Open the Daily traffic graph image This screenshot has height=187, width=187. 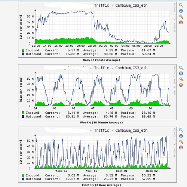[97, 30]
